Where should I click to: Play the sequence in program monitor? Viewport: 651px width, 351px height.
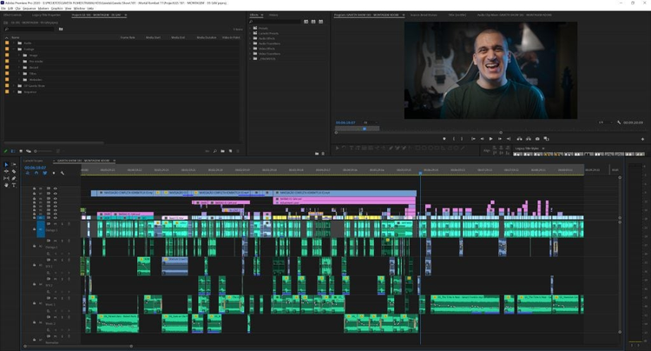(490, 139)
